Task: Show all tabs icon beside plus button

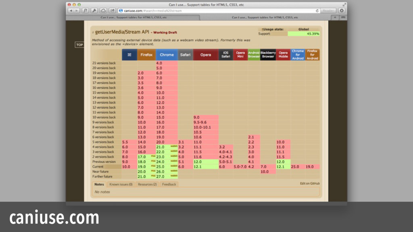Action: point(343,17)
